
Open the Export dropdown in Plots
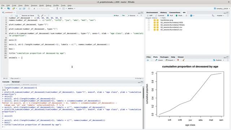pos(170,60)
